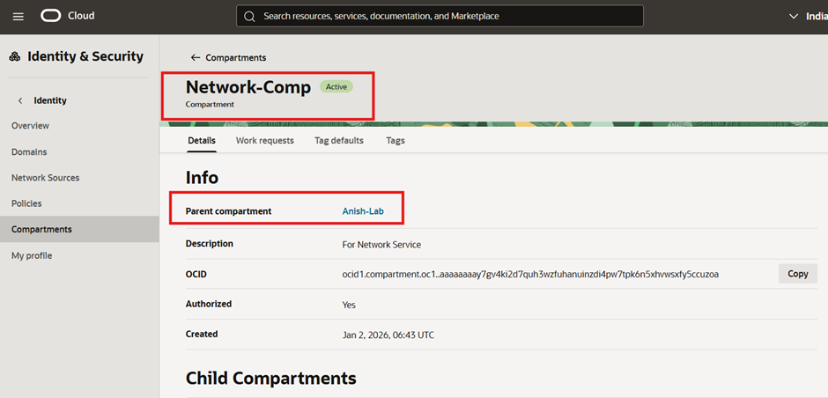
Task: Copy the compartment OCID
Action: [797, 274]
